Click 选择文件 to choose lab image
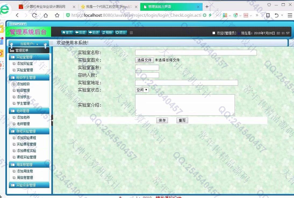294x198 pixels. pyautogui.click(x=144, y=60)
